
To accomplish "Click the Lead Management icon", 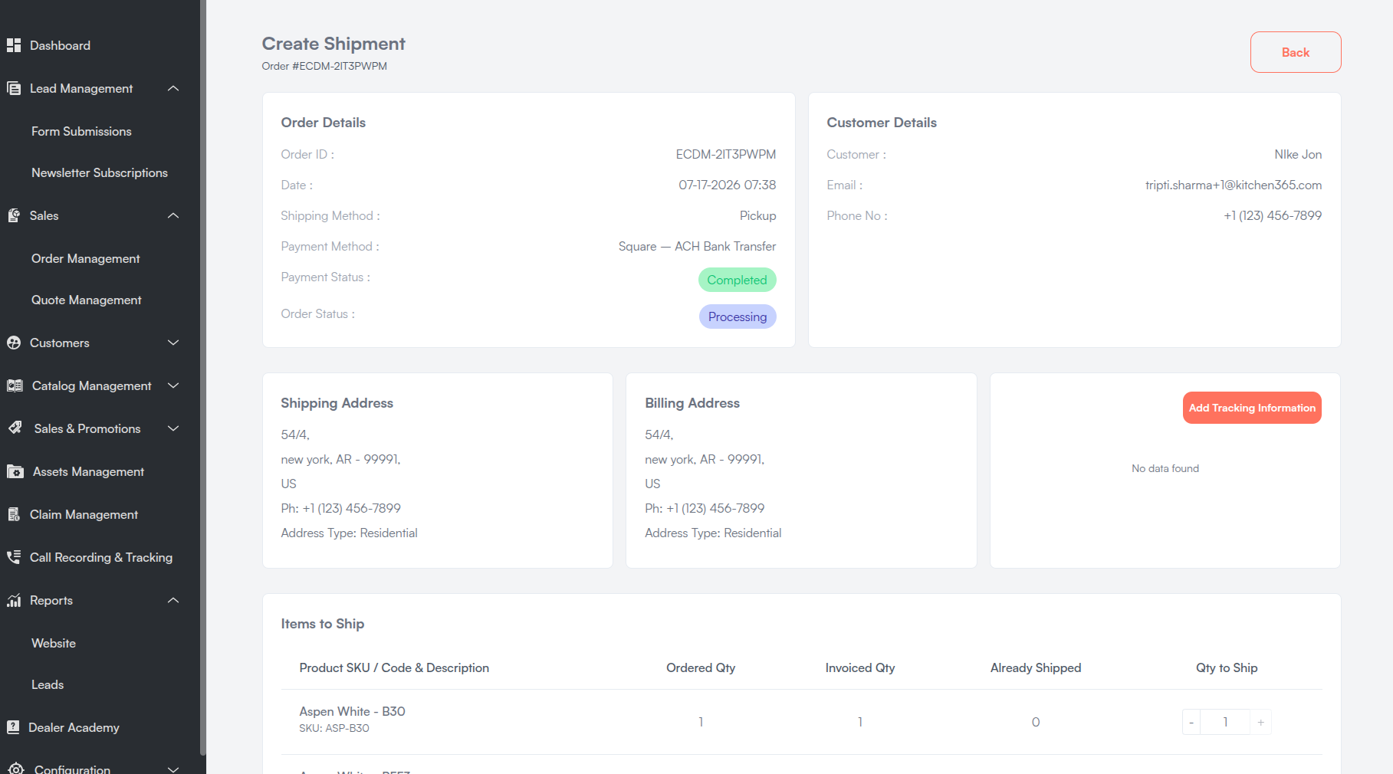I will click(x=14, y=88).
